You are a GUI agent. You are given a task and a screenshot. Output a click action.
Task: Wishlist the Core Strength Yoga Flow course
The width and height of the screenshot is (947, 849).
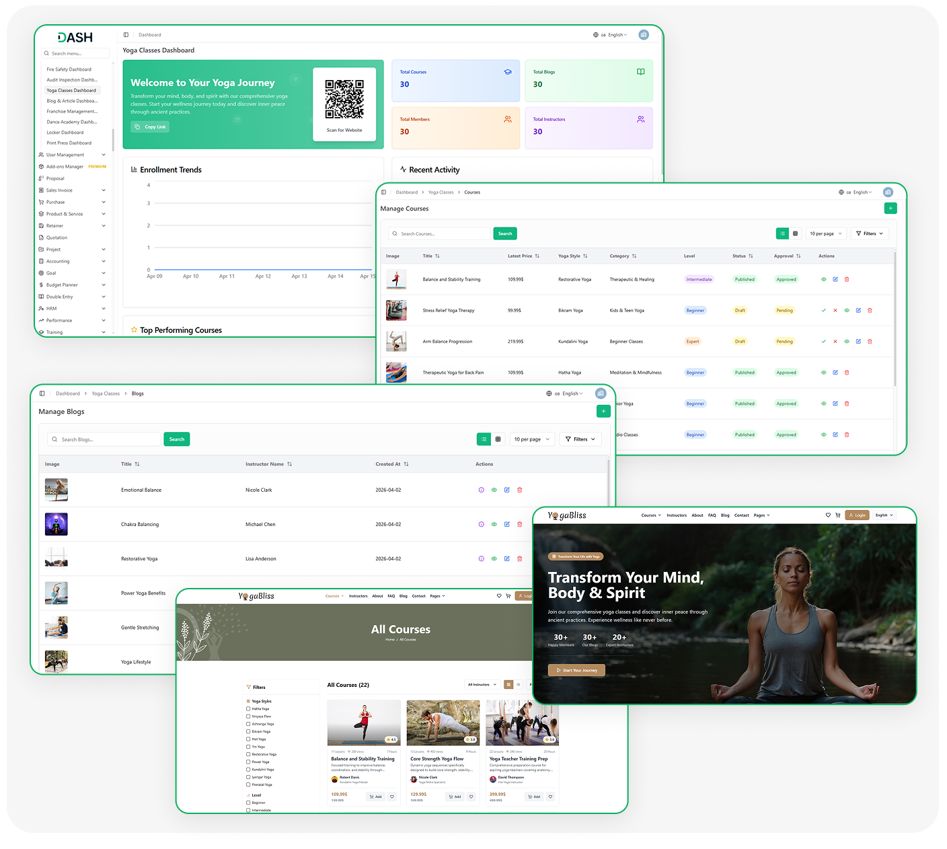click(x=471, y=797)
